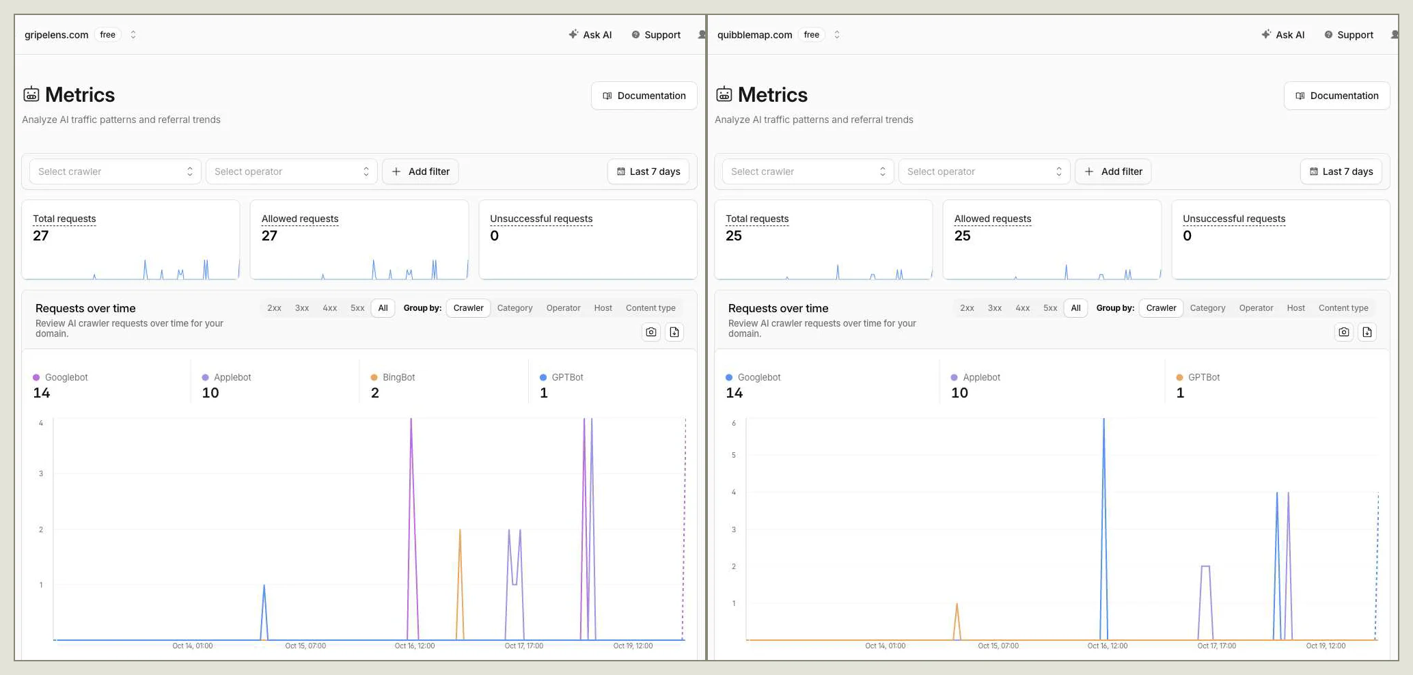Screen dimensions: 1413x675
Task: Group gripelens chart by Category
Action: point(515,308)
